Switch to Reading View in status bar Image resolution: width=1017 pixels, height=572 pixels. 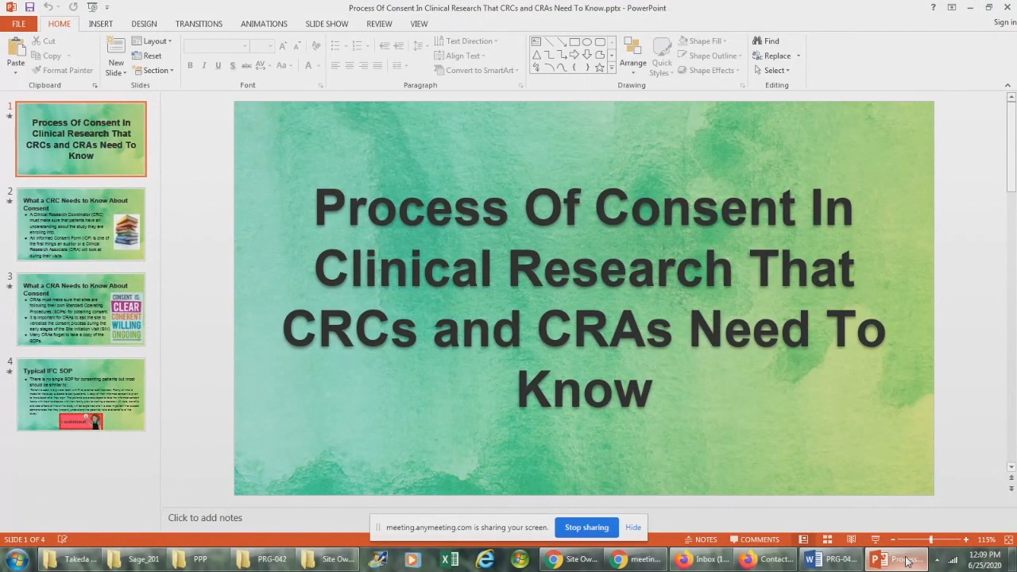[851, 539]
